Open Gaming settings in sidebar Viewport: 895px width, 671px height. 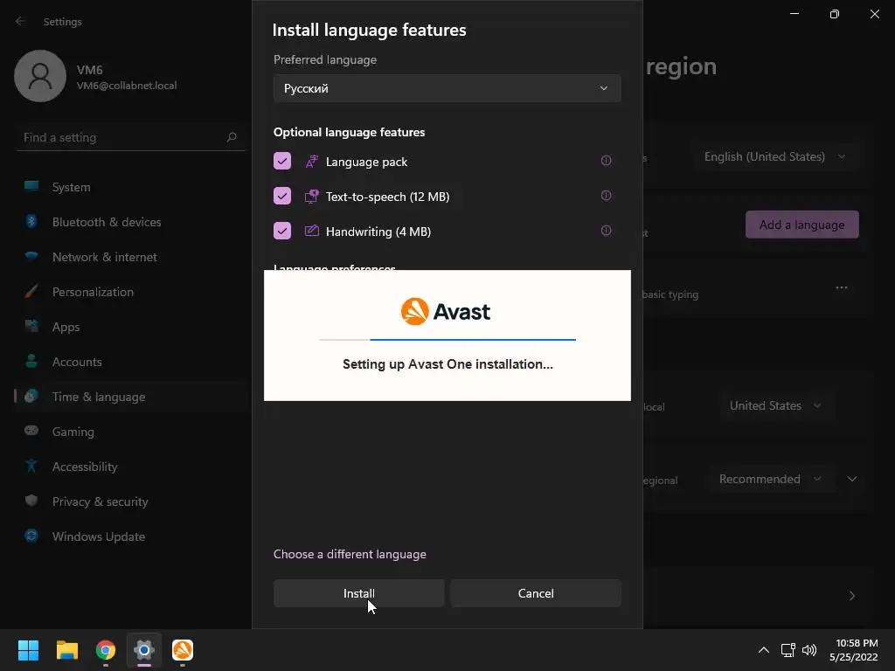131,432
